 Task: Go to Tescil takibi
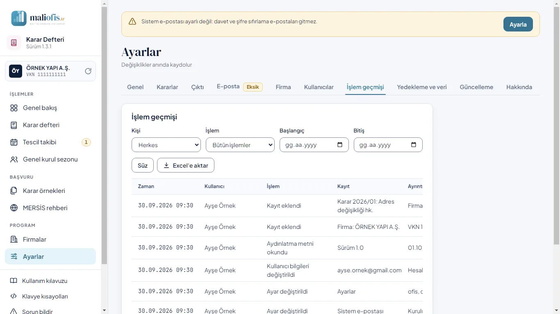pyautogui.click(x=50, y=142)
